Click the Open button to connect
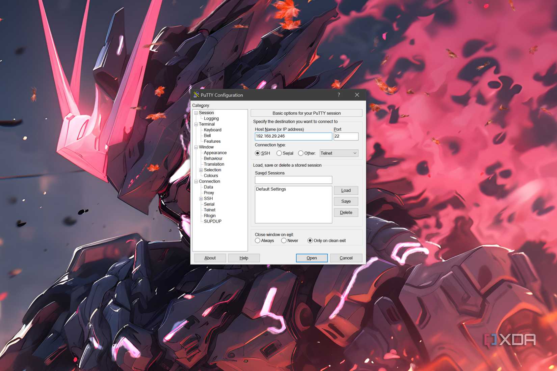Viewport: 557px width, 371px height. point(312,258)
